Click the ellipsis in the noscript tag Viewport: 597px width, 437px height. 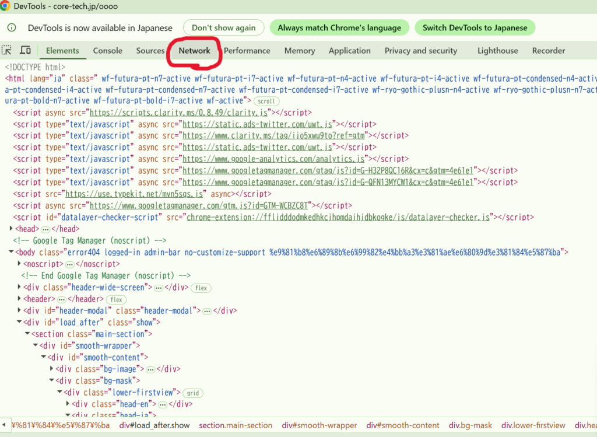[x=69, y=264]
